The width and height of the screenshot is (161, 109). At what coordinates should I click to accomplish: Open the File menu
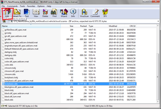[3, 6]
